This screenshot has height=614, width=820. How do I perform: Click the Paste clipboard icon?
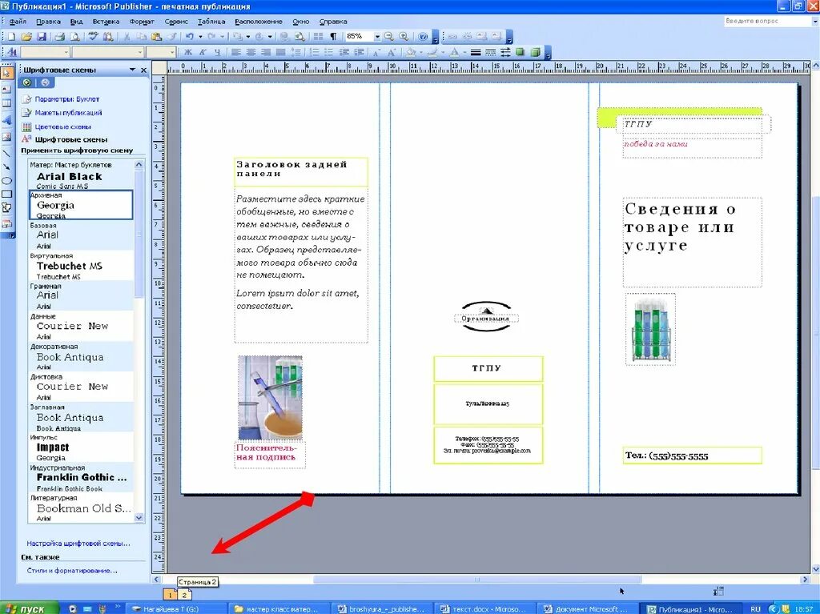click(156, 37)
